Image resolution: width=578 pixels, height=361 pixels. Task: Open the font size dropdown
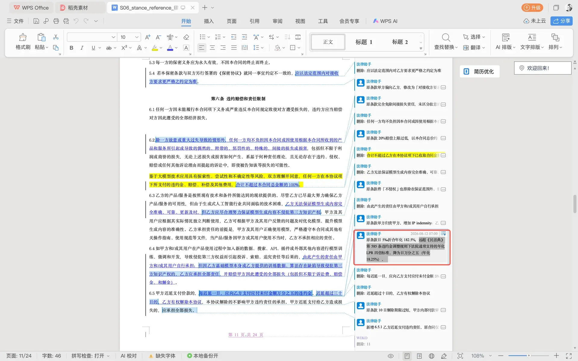click(x=137, y=37)
